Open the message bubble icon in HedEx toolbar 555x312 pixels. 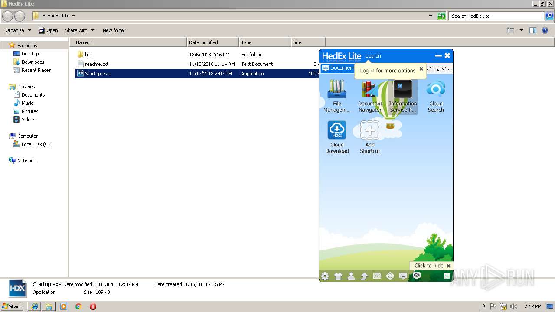click(x=403, y=276)
